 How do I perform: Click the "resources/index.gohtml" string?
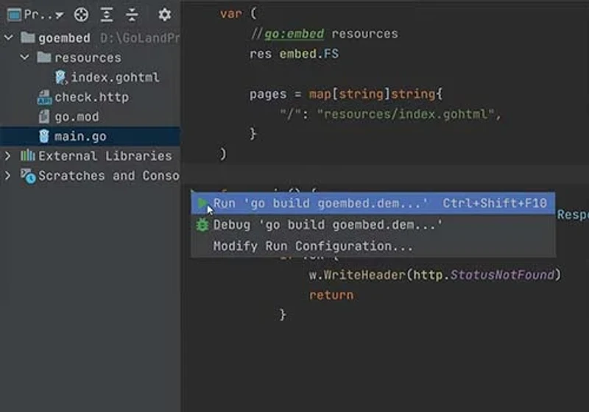[x=405, y=114]
